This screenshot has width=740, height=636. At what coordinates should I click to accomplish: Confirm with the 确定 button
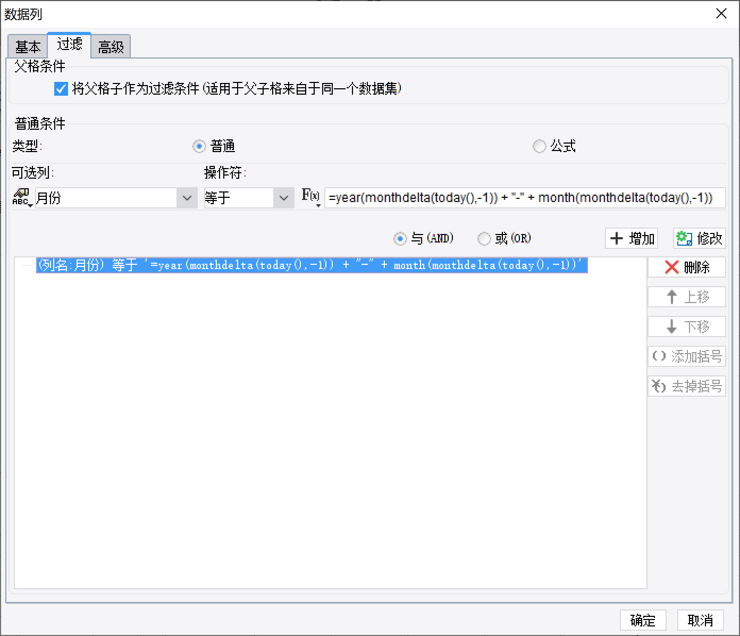point(643,620)
